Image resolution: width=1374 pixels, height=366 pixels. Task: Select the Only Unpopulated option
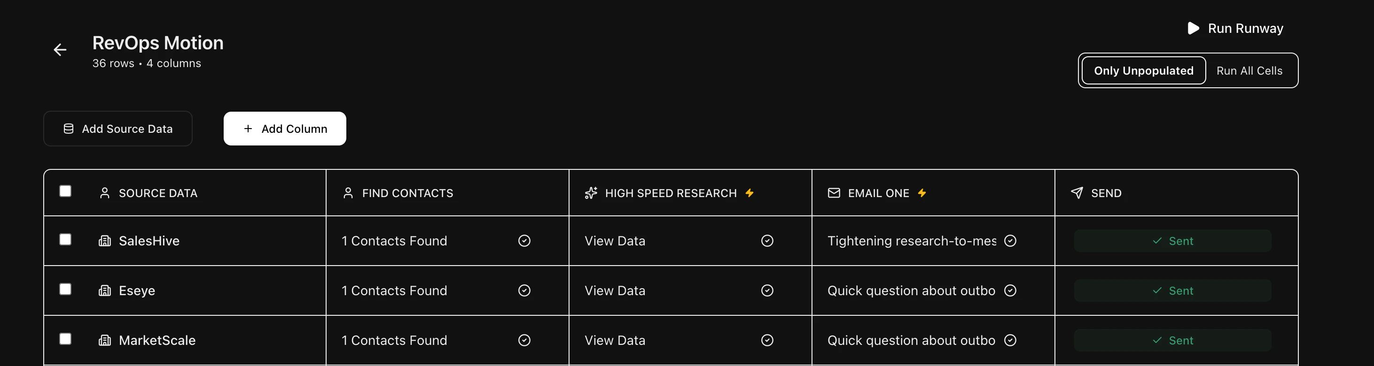[x=1143, y=71]
